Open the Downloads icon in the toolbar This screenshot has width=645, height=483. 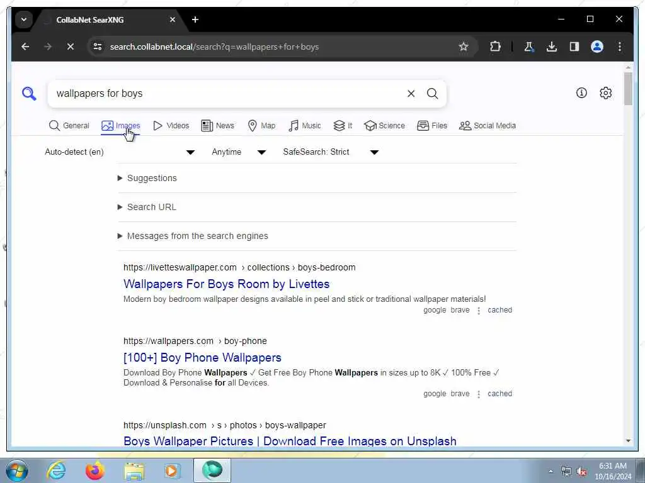tap(552, 47)
